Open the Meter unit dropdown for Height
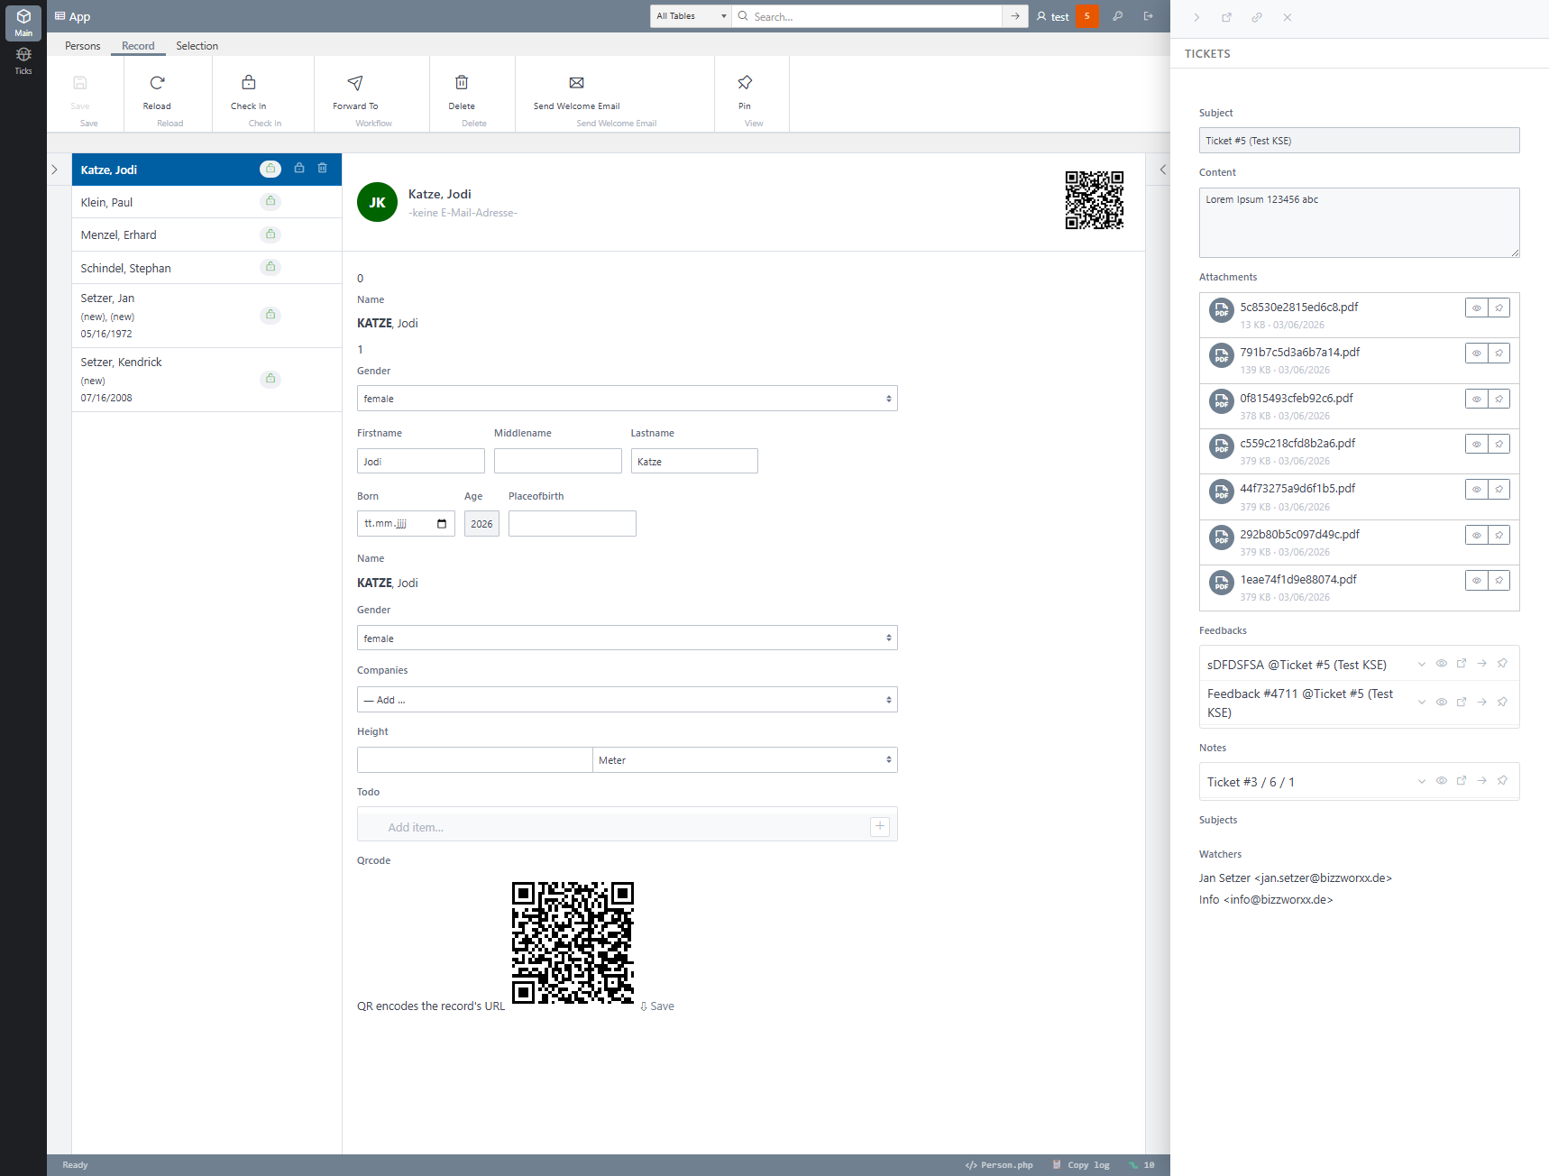 744,760
